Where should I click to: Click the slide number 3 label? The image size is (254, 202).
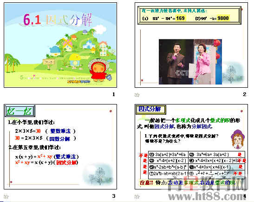[114, 196]
